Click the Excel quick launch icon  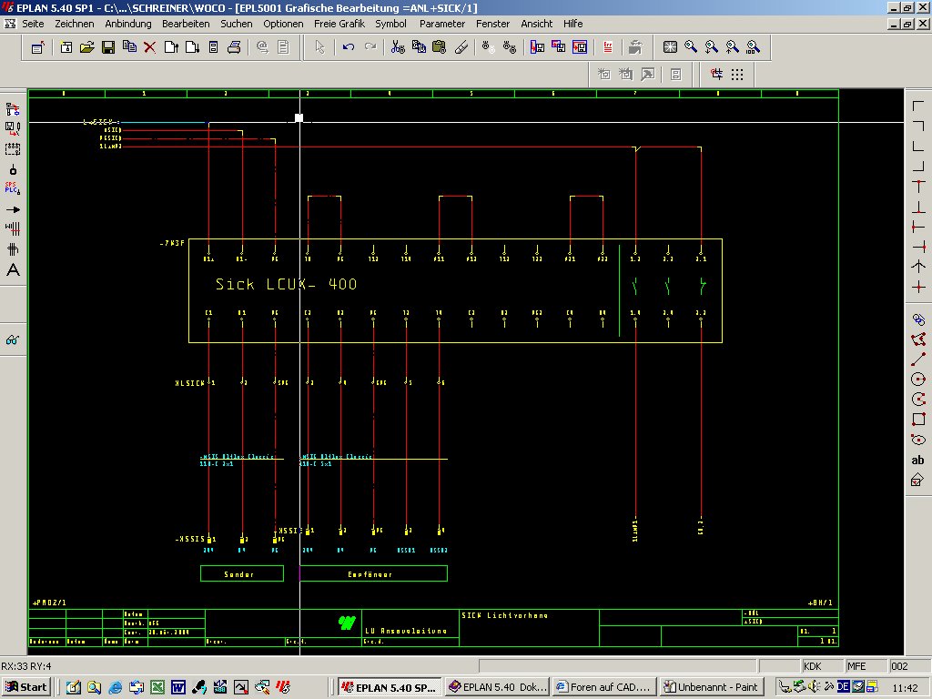coord(157,688)
